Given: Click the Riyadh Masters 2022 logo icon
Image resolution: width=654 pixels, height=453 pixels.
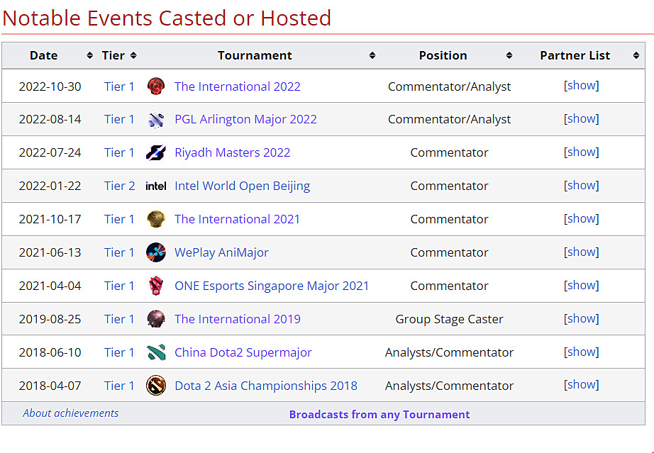Looking at the screenshot, I should (156, 152).
